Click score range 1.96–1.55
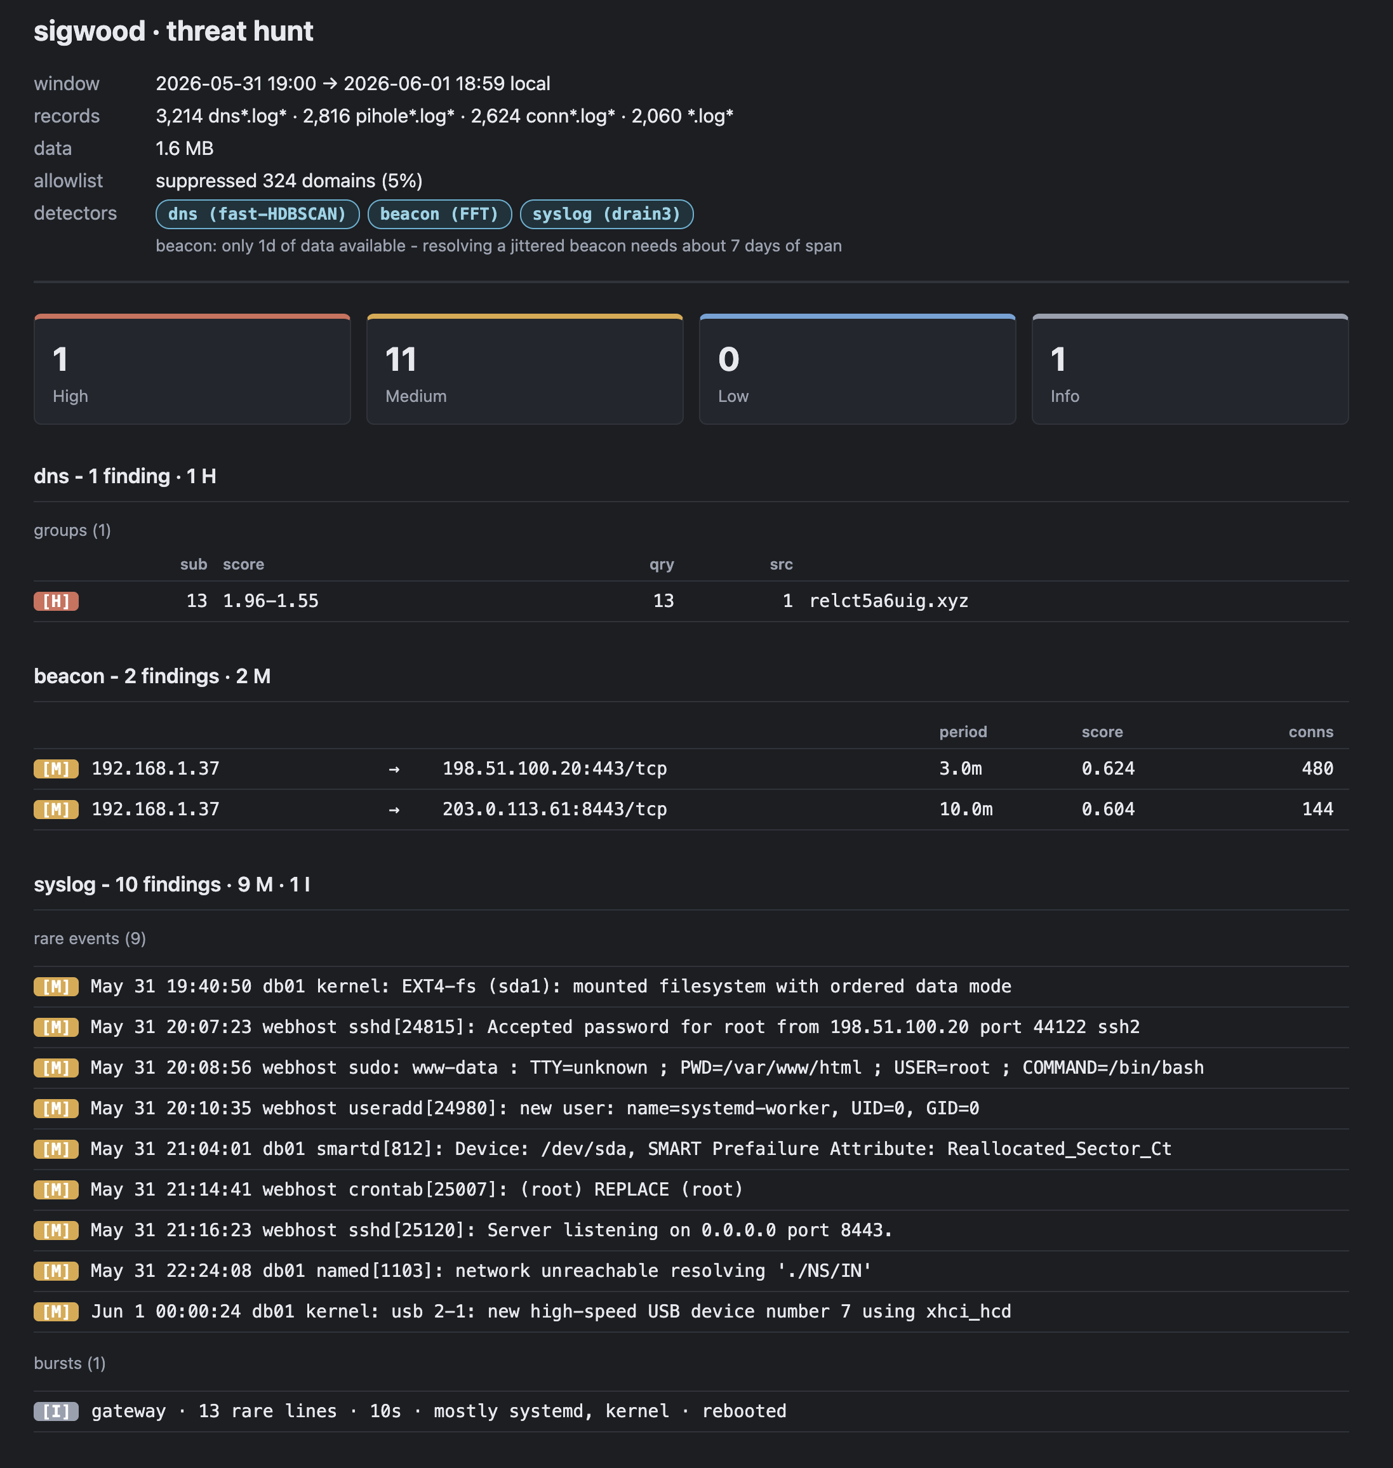 coord(270,601)
